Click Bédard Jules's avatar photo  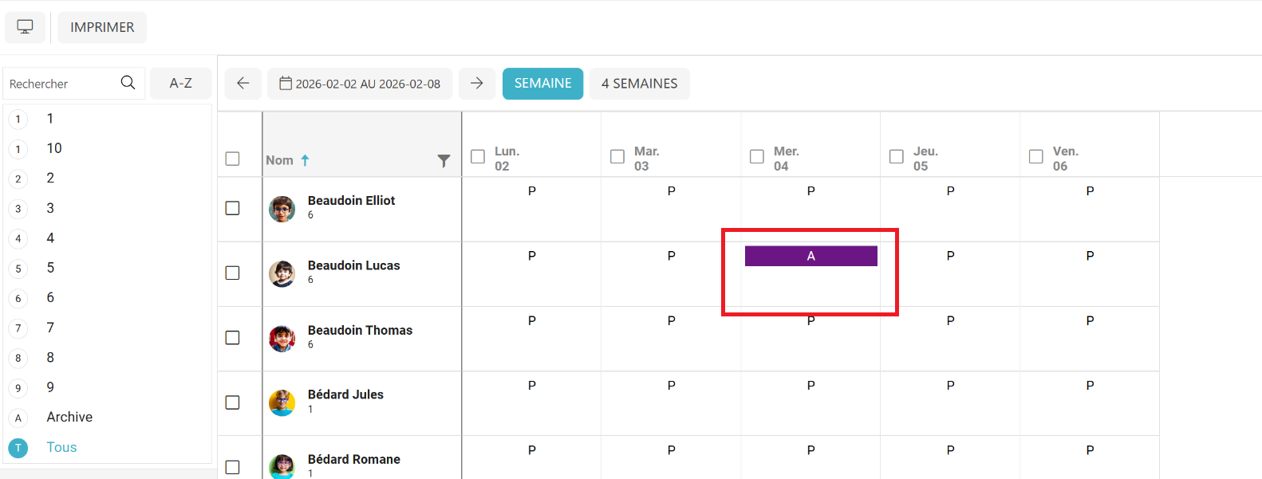click(x=282, y=402)
